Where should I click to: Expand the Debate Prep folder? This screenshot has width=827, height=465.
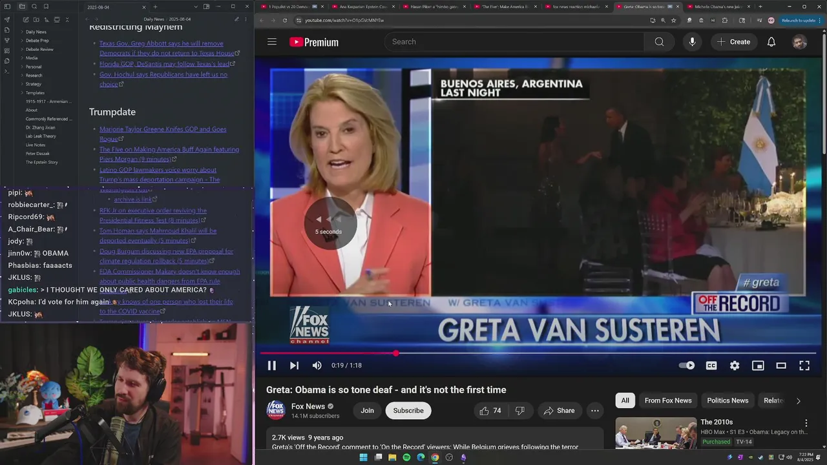pos(37,41)
